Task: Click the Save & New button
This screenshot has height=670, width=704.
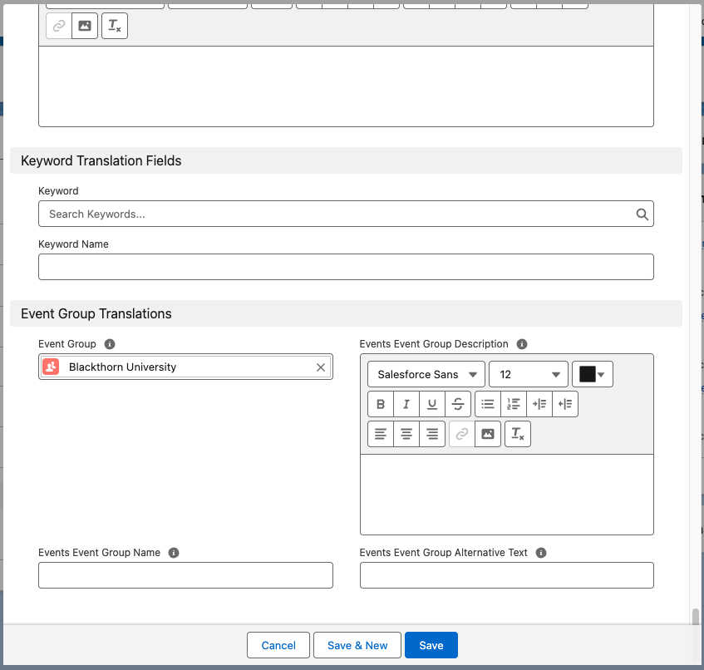Action: 357,646
